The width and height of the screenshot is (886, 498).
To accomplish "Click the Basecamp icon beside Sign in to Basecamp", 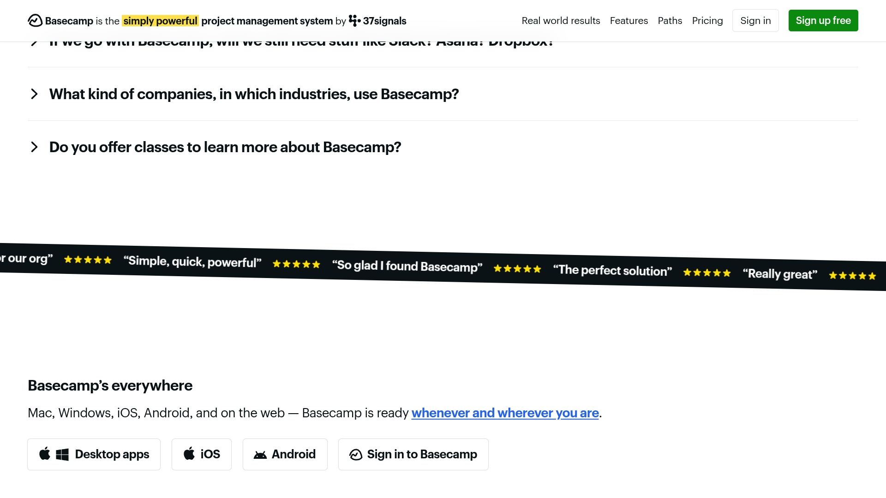I will [x=356, y=455].
